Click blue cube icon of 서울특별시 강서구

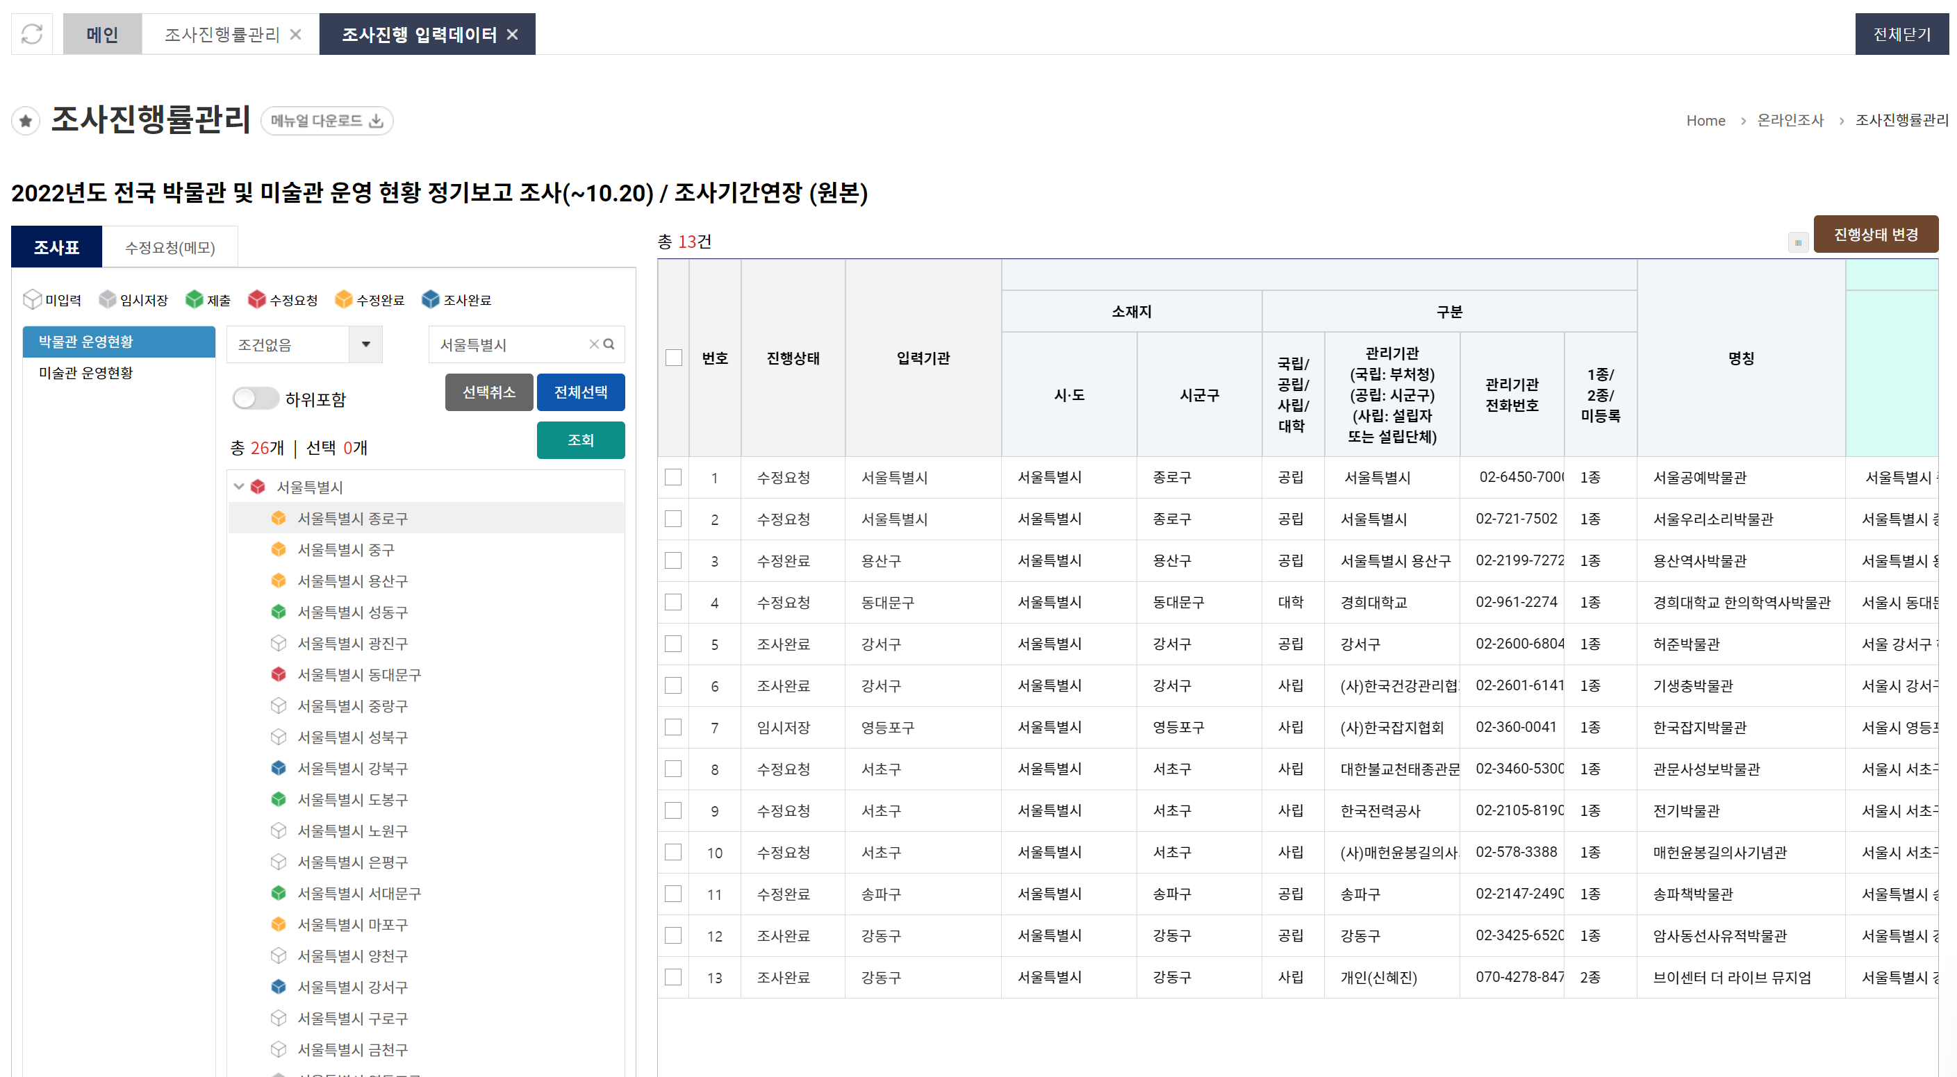coord(279,987)
